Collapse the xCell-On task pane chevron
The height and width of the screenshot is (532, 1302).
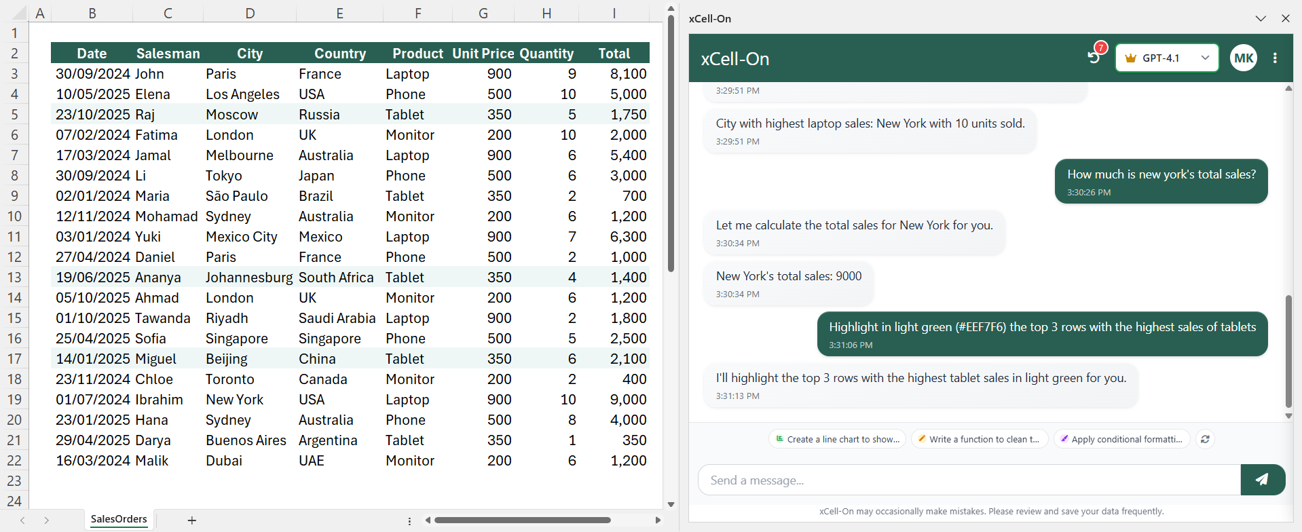click(1261, 18)
